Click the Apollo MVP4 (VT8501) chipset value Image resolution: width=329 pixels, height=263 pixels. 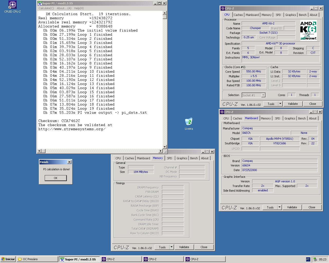click(x=279, y=139)
